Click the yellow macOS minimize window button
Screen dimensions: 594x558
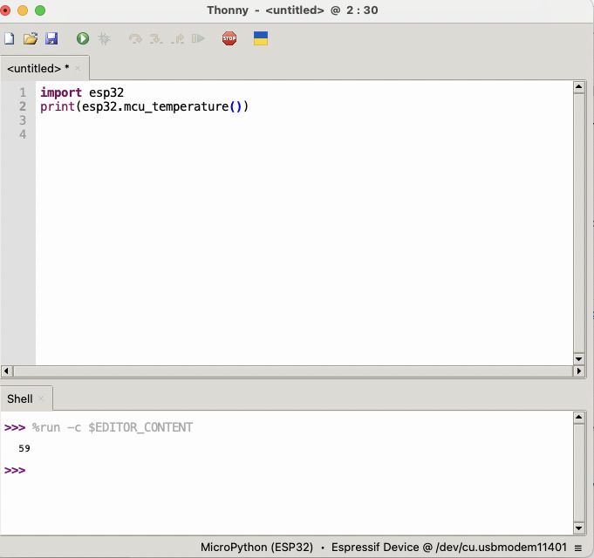pyautogui.click(x=23, y=10)
